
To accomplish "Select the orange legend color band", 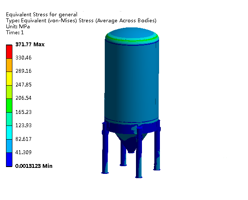I will point(9,65).
